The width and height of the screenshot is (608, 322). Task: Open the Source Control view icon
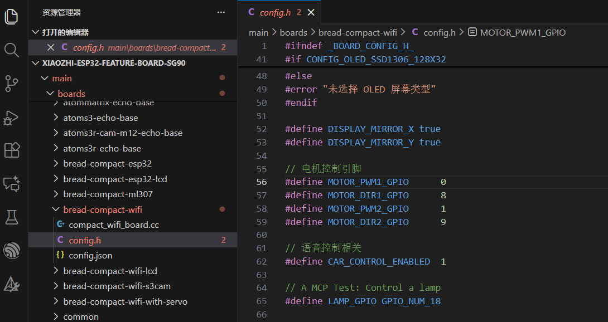coord(12,84)
